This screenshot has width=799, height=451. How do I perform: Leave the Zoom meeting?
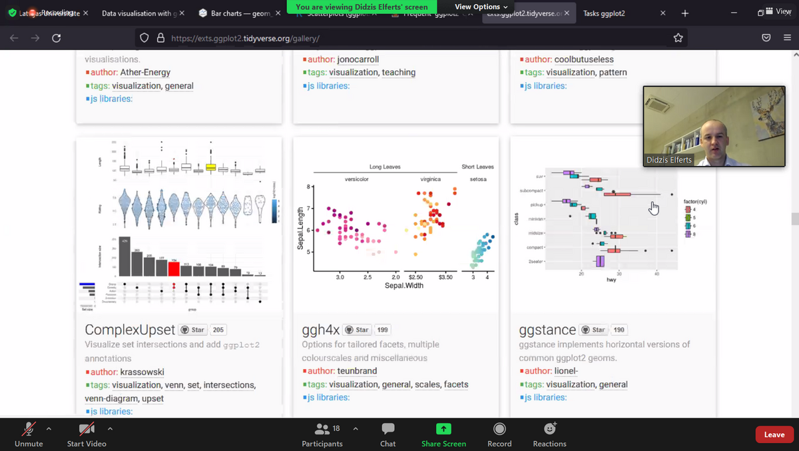pos(774,434)
